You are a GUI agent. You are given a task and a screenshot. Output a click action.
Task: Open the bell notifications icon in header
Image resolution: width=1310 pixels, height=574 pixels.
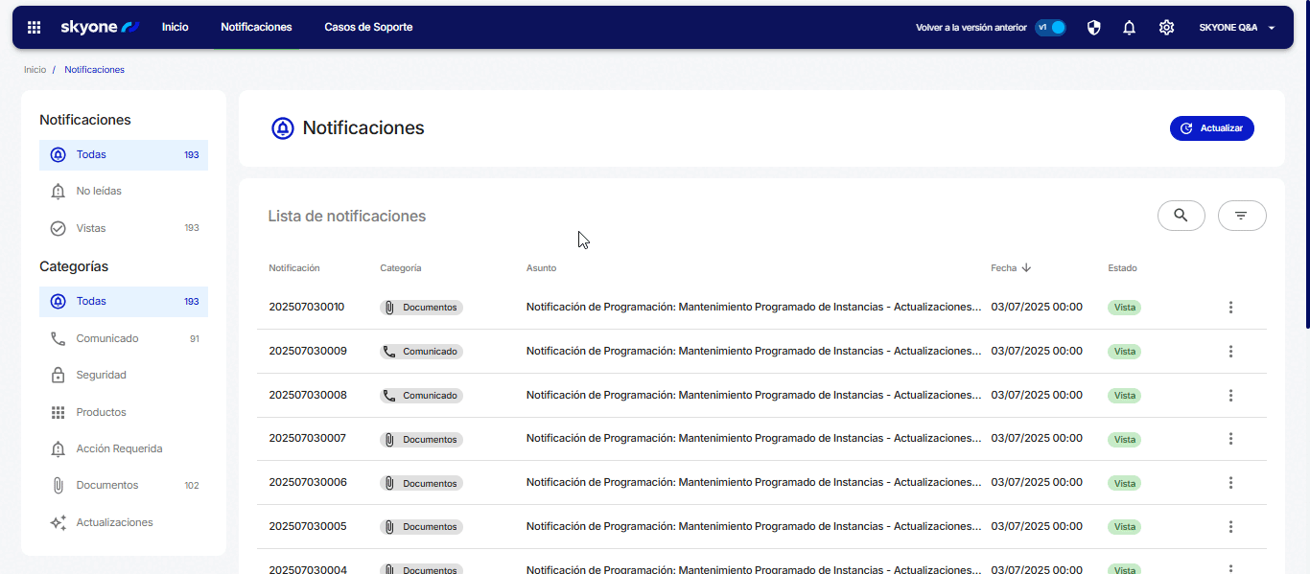pos(1129,28)
